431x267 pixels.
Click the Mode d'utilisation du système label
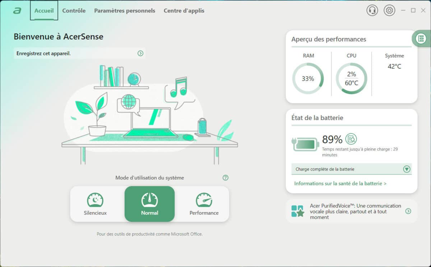149,178
